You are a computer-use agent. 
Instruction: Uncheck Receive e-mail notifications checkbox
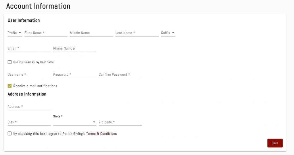coord(10,86)
